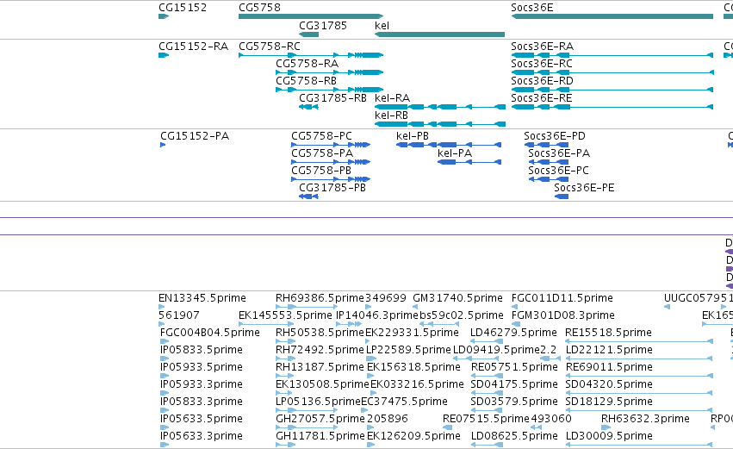The height and width of the screenshot is (449, 733).
Task: Open the Socs36E-PE protein label
Action: click(584, 188)
